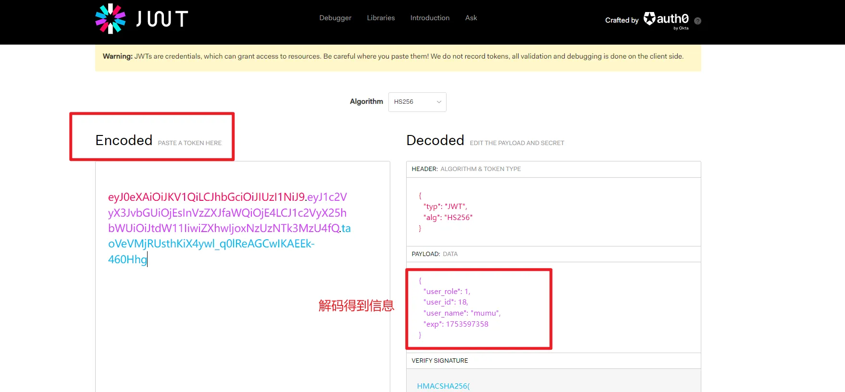The image size is (845, 392).
Task: Click the "user_role": 1 payload line
Action: pyautogui.click(x=447, y=292)
